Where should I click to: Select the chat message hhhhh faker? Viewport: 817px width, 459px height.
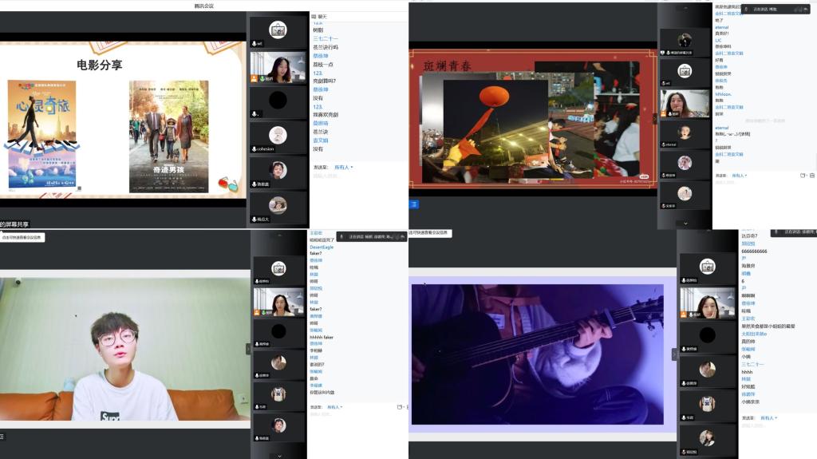click(322, 338)
